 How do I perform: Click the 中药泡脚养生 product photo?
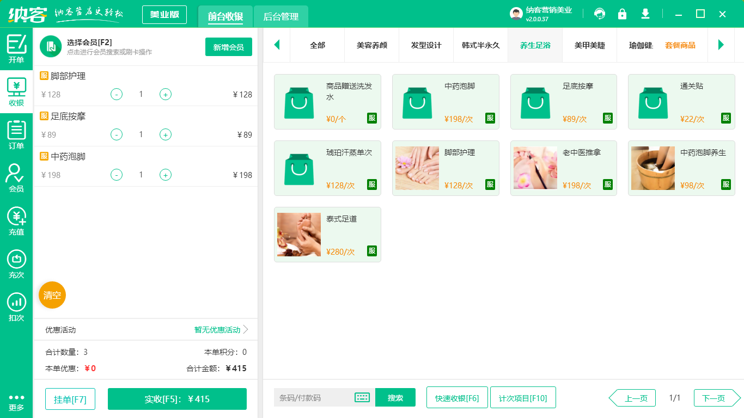point(653,168)
